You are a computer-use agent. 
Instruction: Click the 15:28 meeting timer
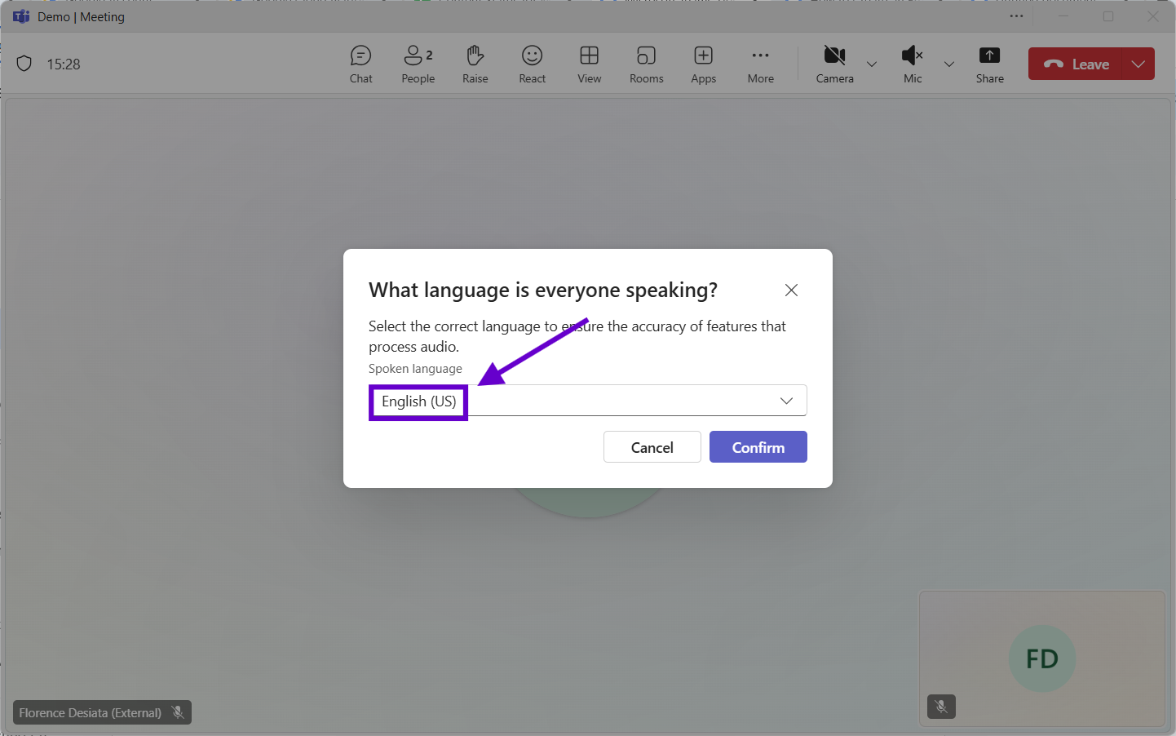pos(64,64)
